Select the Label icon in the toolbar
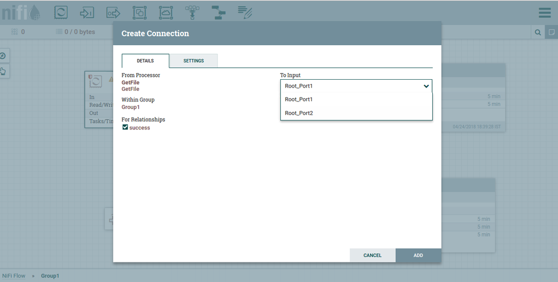Viewport: 558px width, 282px height. (245, 12)
